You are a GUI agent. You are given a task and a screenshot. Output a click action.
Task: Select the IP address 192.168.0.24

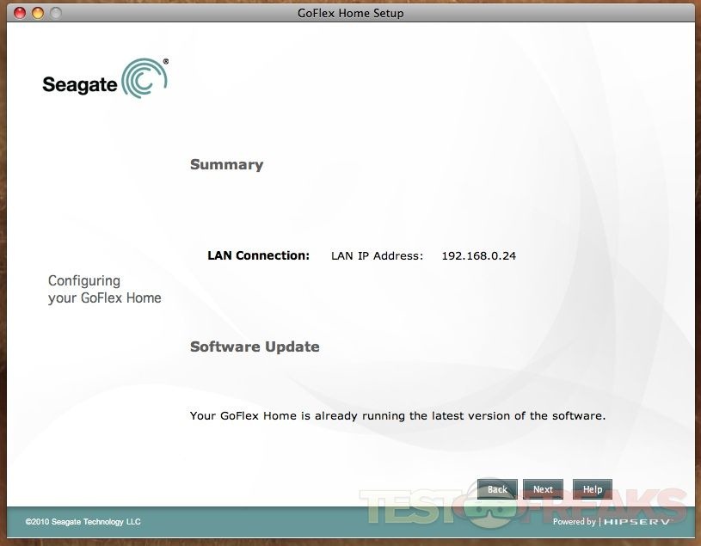[x=478, y=255]
